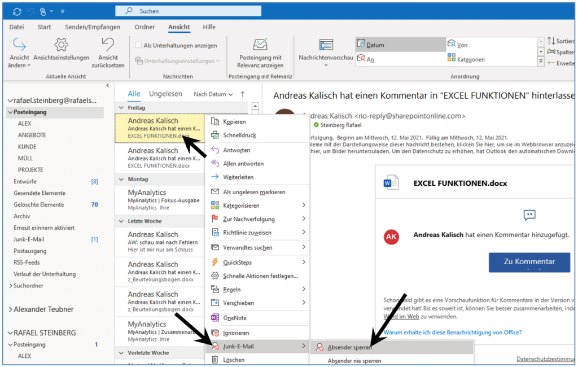Viewport: 578px width, 367px height.
Task: Show the Alle messages filter tab
Action: pyautogui.click(x=134, y=94)
